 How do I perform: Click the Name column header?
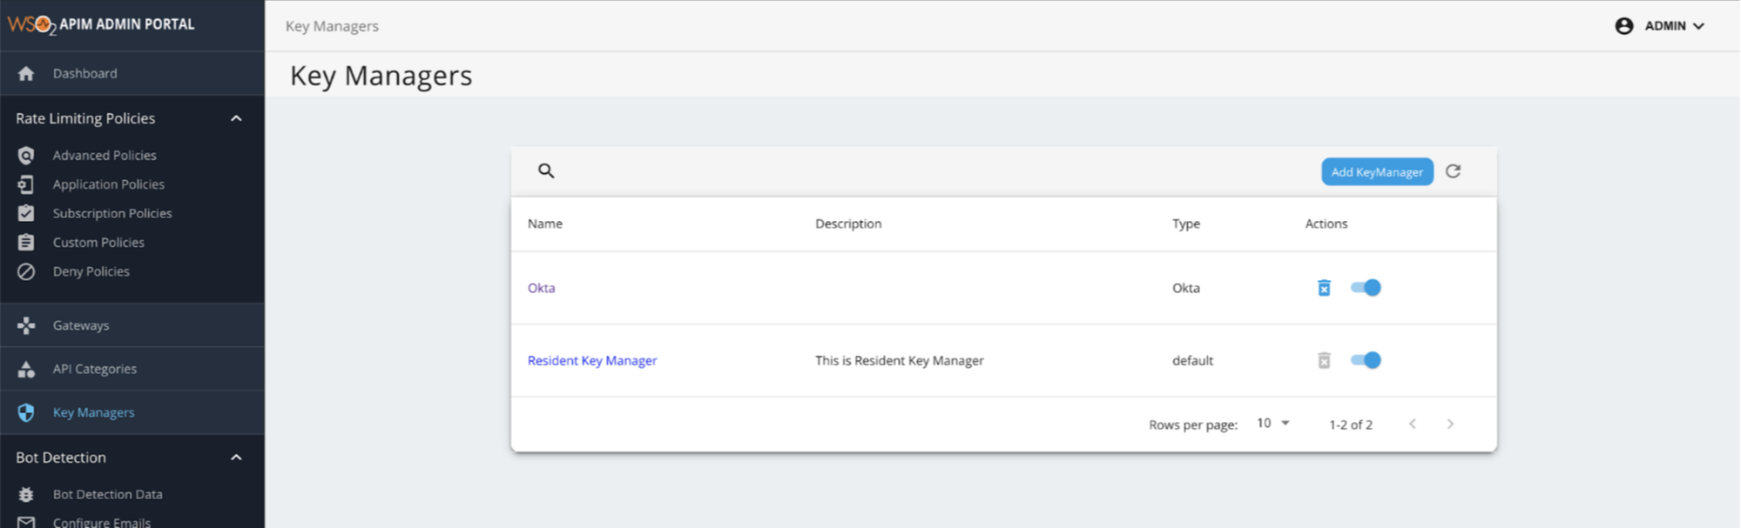point(545,224)
